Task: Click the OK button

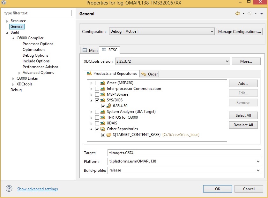Action: [217, 189]
